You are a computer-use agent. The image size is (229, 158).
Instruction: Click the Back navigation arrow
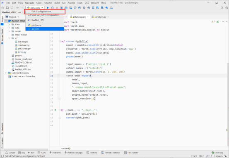[17, 8]
